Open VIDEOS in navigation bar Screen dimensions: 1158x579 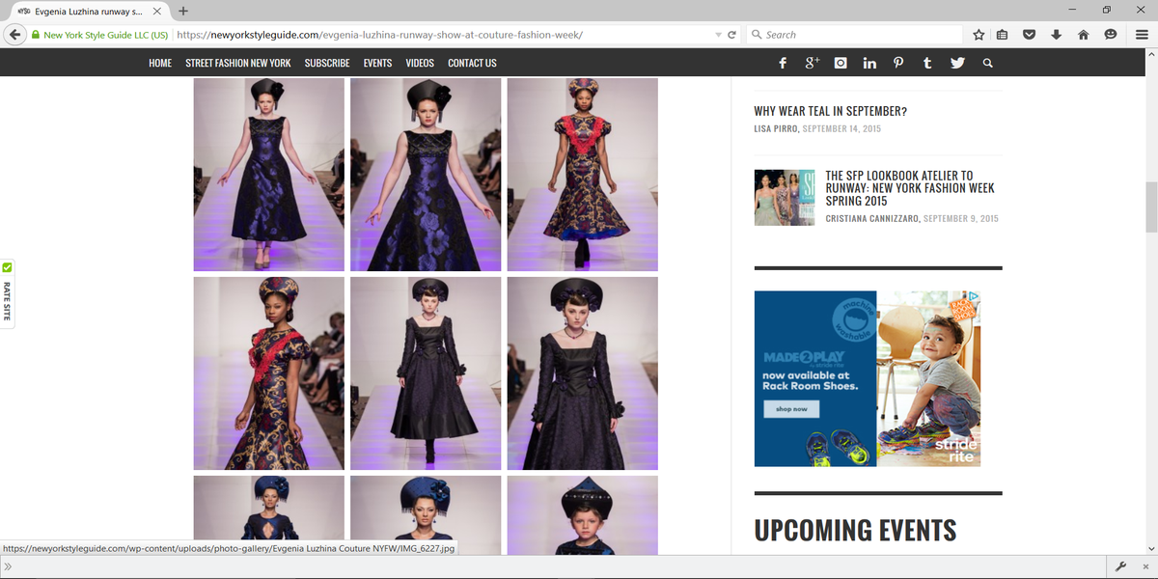[x=420, y=63]
